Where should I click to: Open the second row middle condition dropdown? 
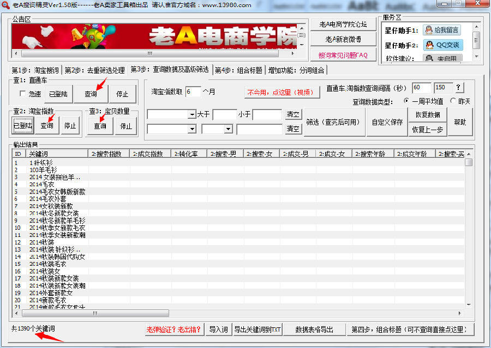click(229, 129)
